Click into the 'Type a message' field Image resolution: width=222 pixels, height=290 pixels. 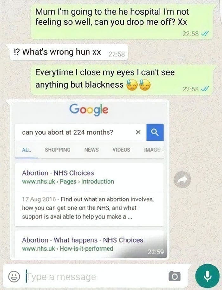(96, 277)
